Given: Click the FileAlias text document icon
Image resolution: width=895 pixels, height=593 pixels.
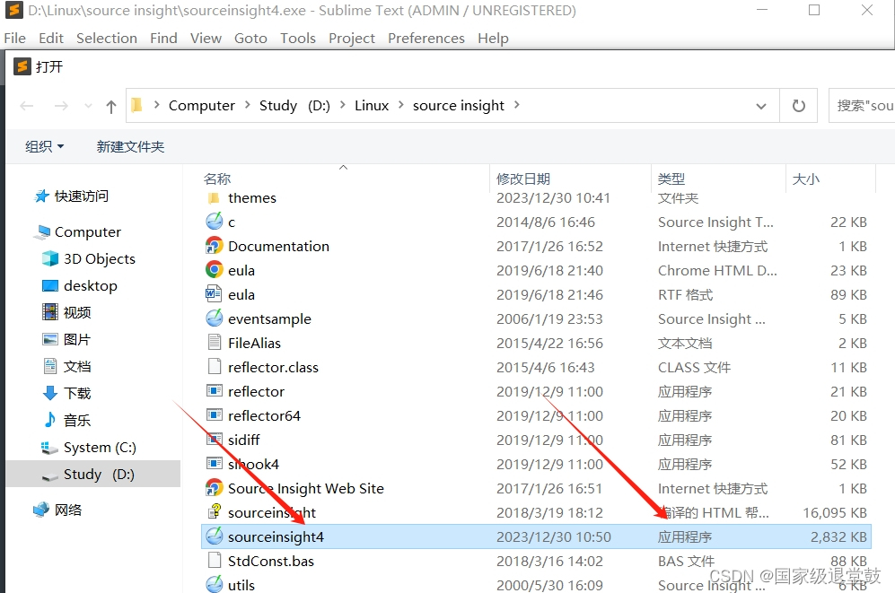Looking at the screenshot, I should tap(214, 343).
